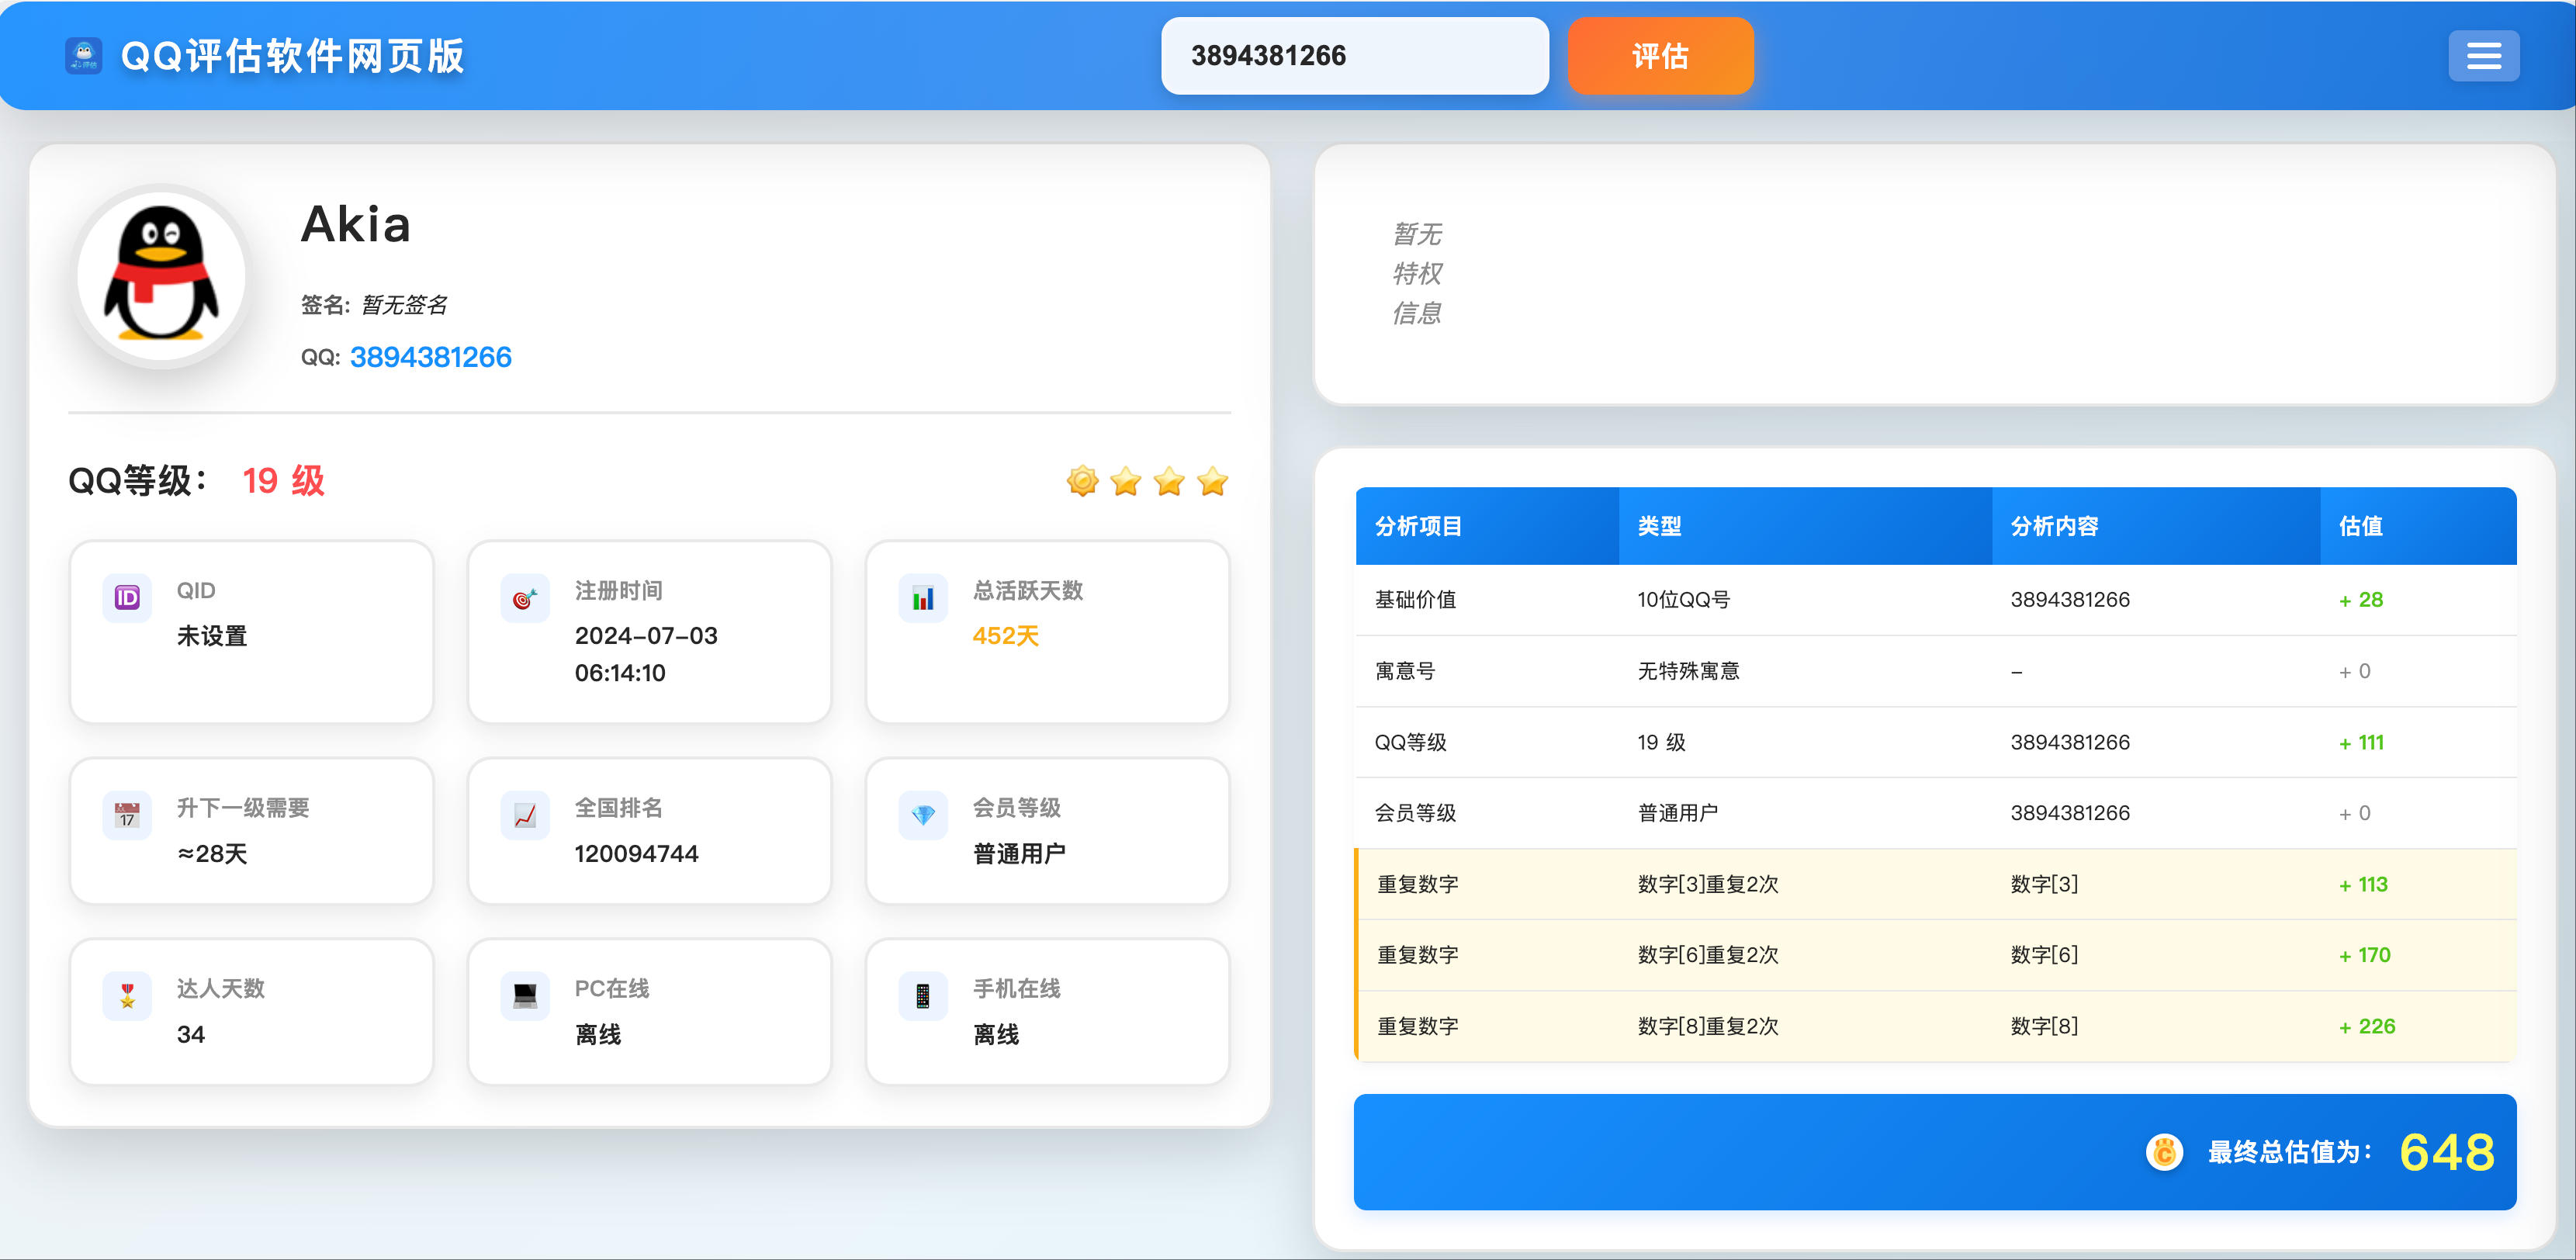
Task: Click the calendar icon beside 升下一级需要
Action: coord(127,815)
